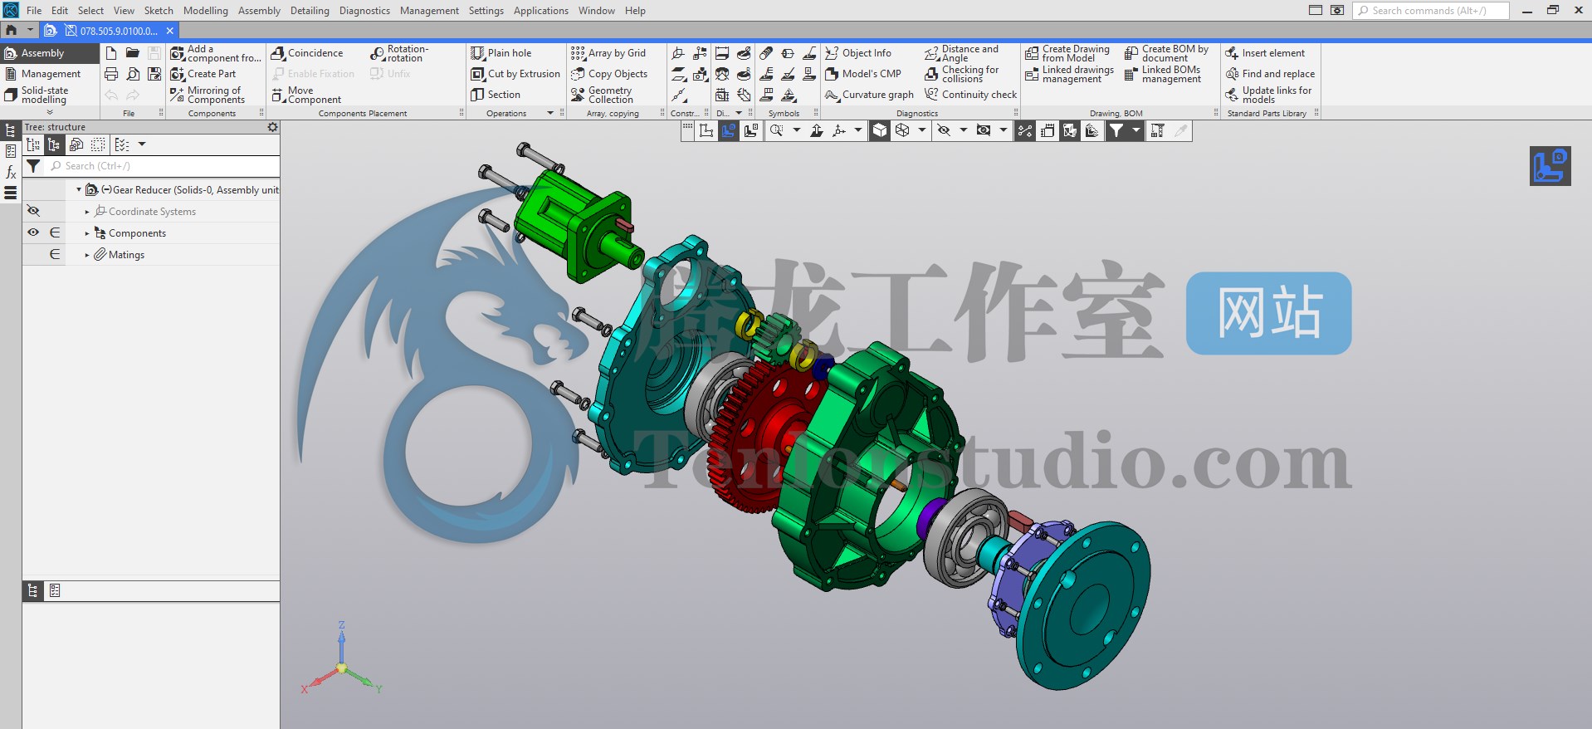Expand the Matings tree node
1592x729 pixels.
[x=87, y=255]
